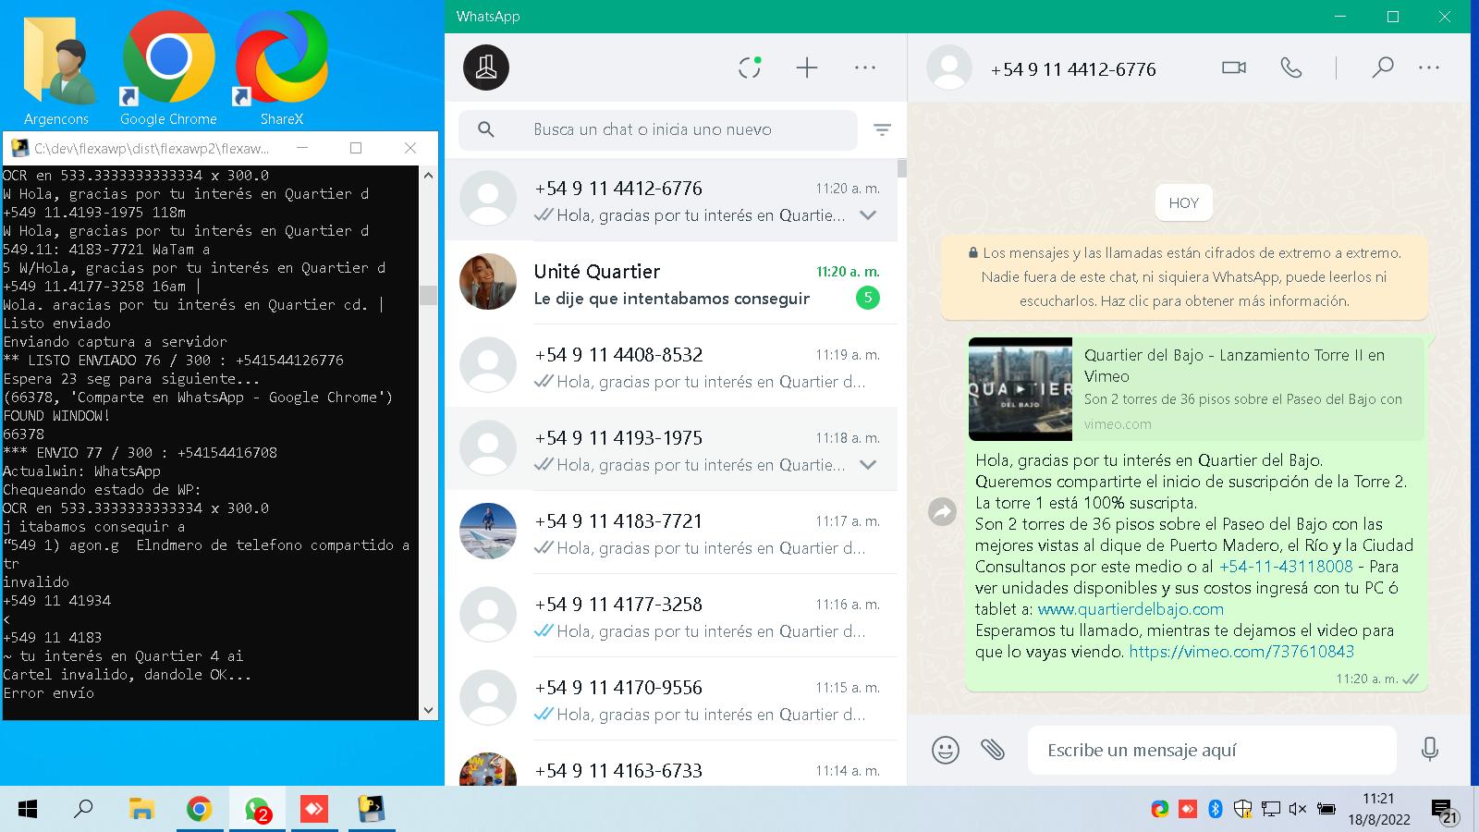
Task: Click the 'Escribe un mensaje aquí' message box
Action: [x=1212, y=750]
